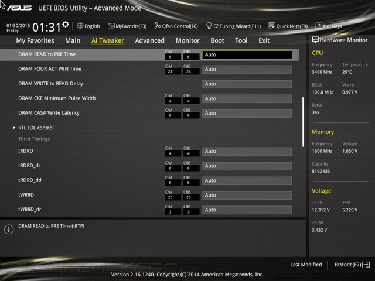Viewport: 375px width, 281px height.
Task: Show Hot Keys question mark icon
Action: click(x=319, y=26)
